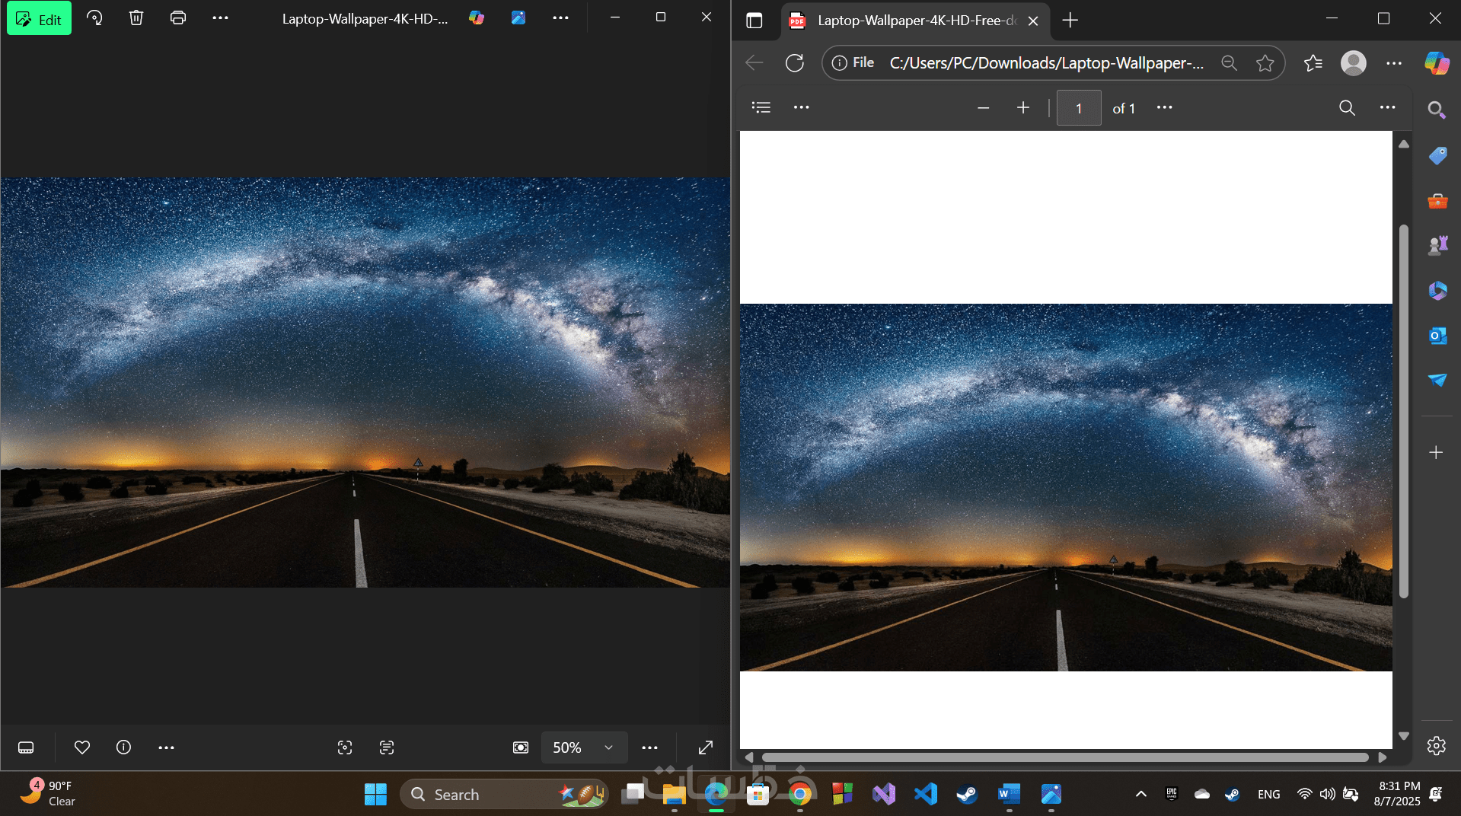The width and height of the screenshot is (1461, 816).
Task: Enter full screen in Photos
Action: pyautogui.click(x=706, y=747)
